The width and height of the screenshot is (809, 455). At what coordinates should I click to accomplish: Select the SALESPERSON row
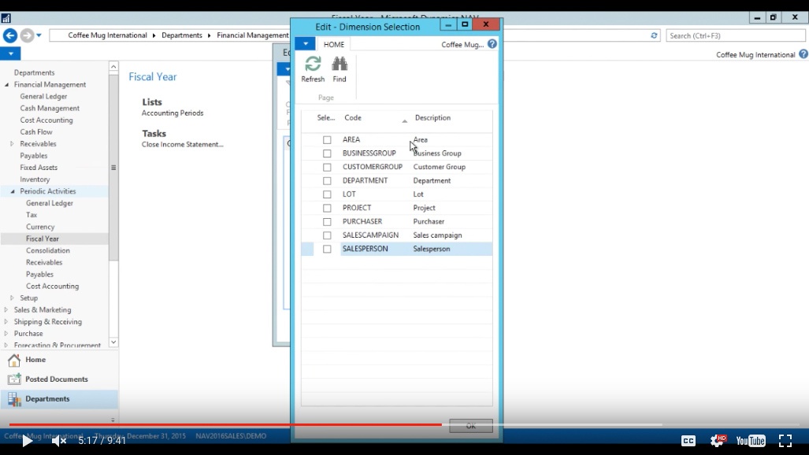396,249
